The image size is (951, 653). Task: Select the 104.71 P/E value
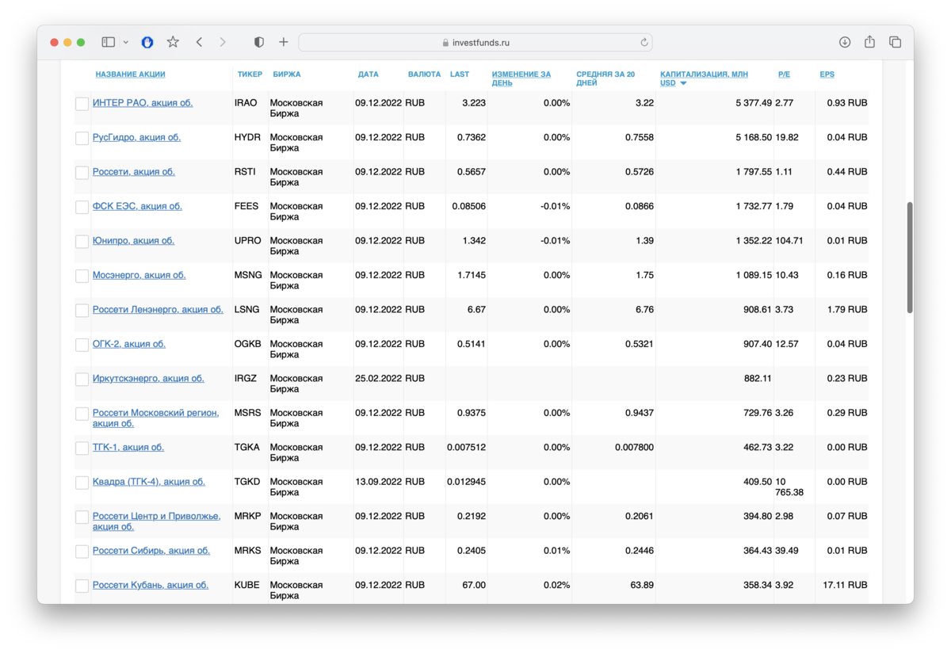[789, 241]
